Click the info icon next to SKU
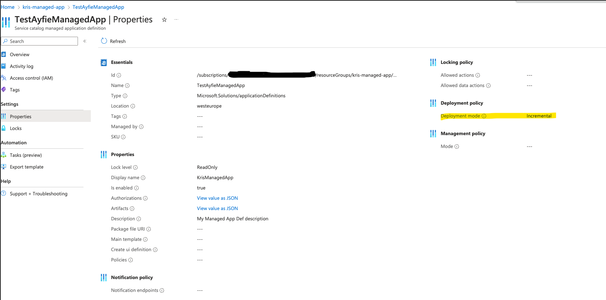 point(123,137)
